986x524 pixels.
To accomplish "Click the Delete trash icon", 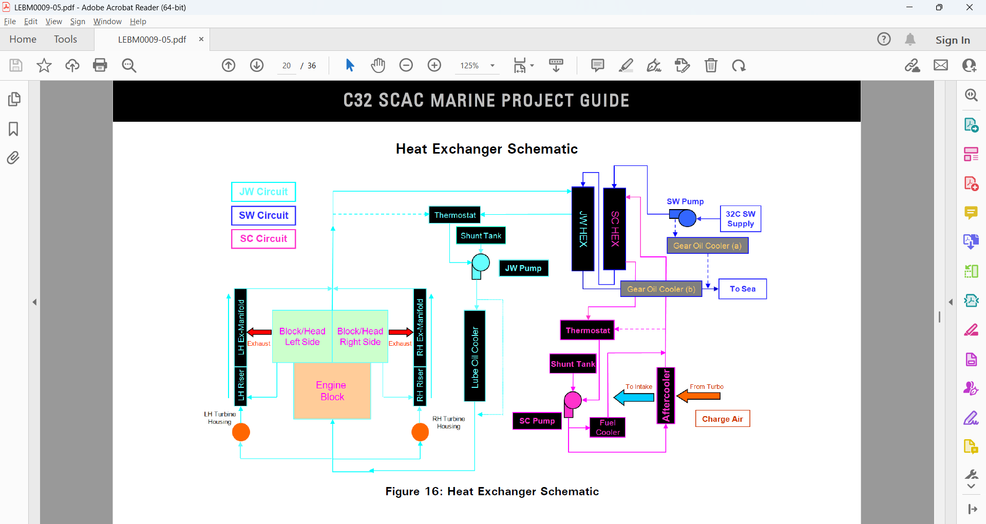I will tap(711, 65).
